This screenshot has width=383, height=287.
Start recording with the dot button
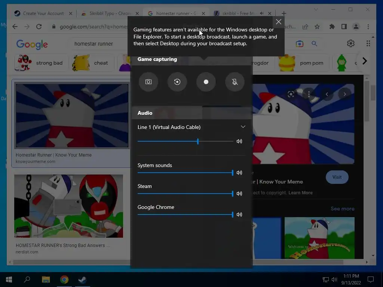[x=206, y=82]
